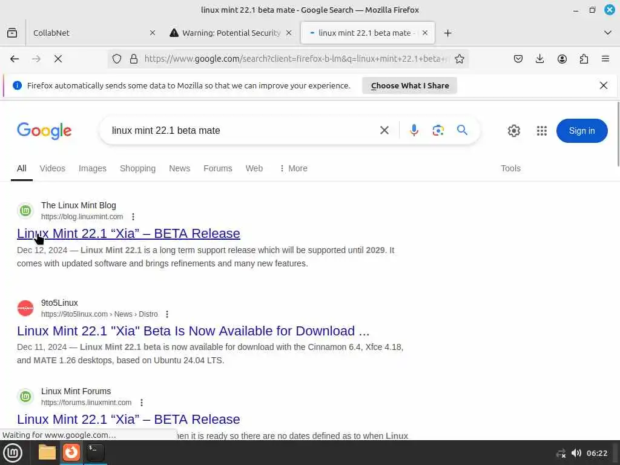Open the forums.linuxmint.com source URL
The image size is (620, 465).
tap(86, 403)
